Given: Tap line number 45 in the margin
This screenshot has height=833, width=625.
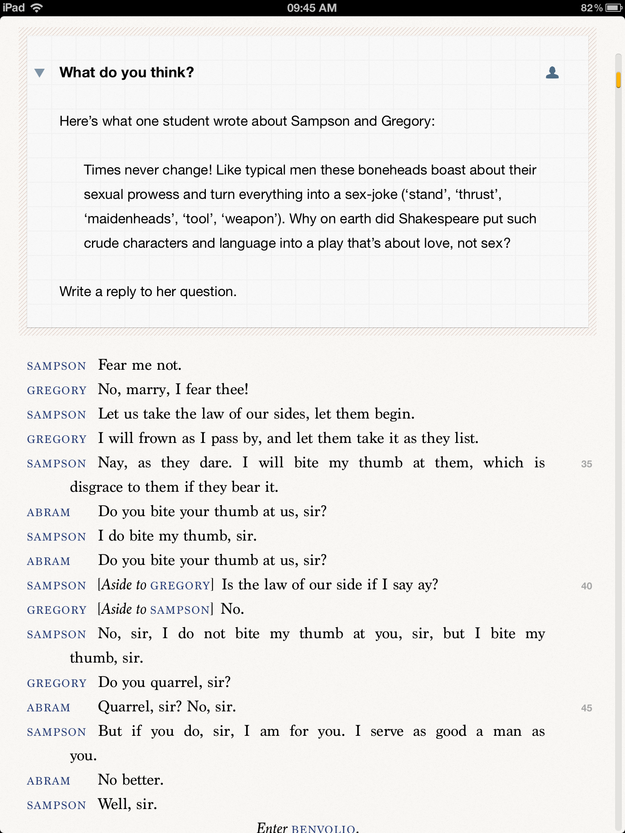Looking at the screenshot, I should (586, 708).
